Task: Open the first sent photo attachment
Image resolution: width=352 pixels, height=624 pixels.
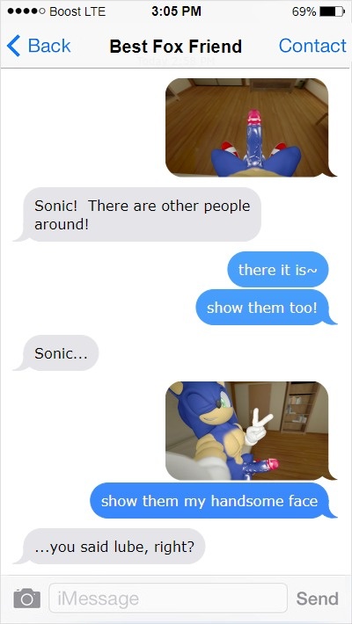Action: tap(250, 127)
